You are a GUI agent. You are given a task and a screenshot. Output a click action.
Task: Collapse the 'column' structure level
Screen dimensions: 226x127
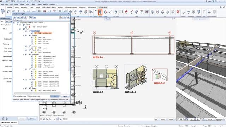coord(24,46)
